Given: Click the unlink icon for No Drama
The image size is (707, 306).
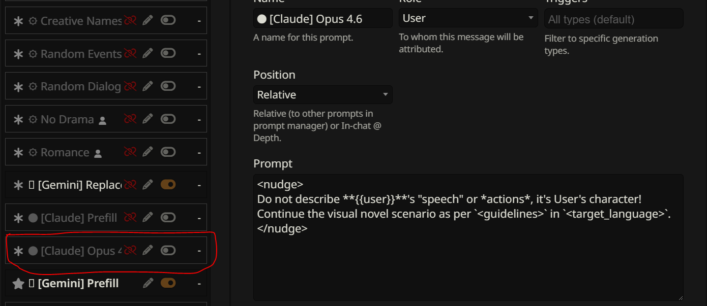Looking at the screenshot, I should tap(130, 119).
